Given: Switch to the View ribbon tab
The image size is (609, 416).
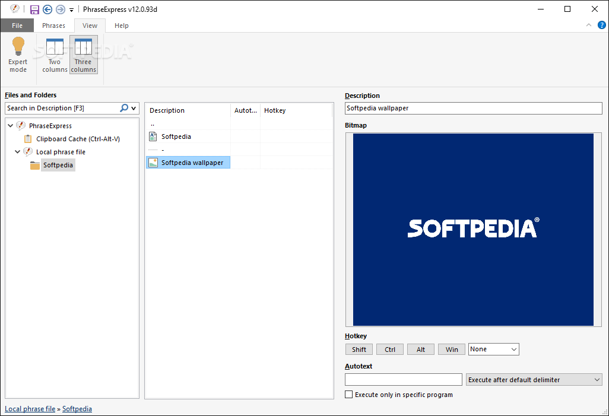Looking at the screenshot, I should coord(90,26).
